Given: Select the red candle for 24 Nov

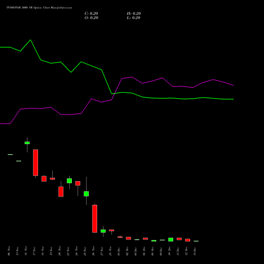Looking at the screenshot, I should pyautogui.click(x=78, y=183).
